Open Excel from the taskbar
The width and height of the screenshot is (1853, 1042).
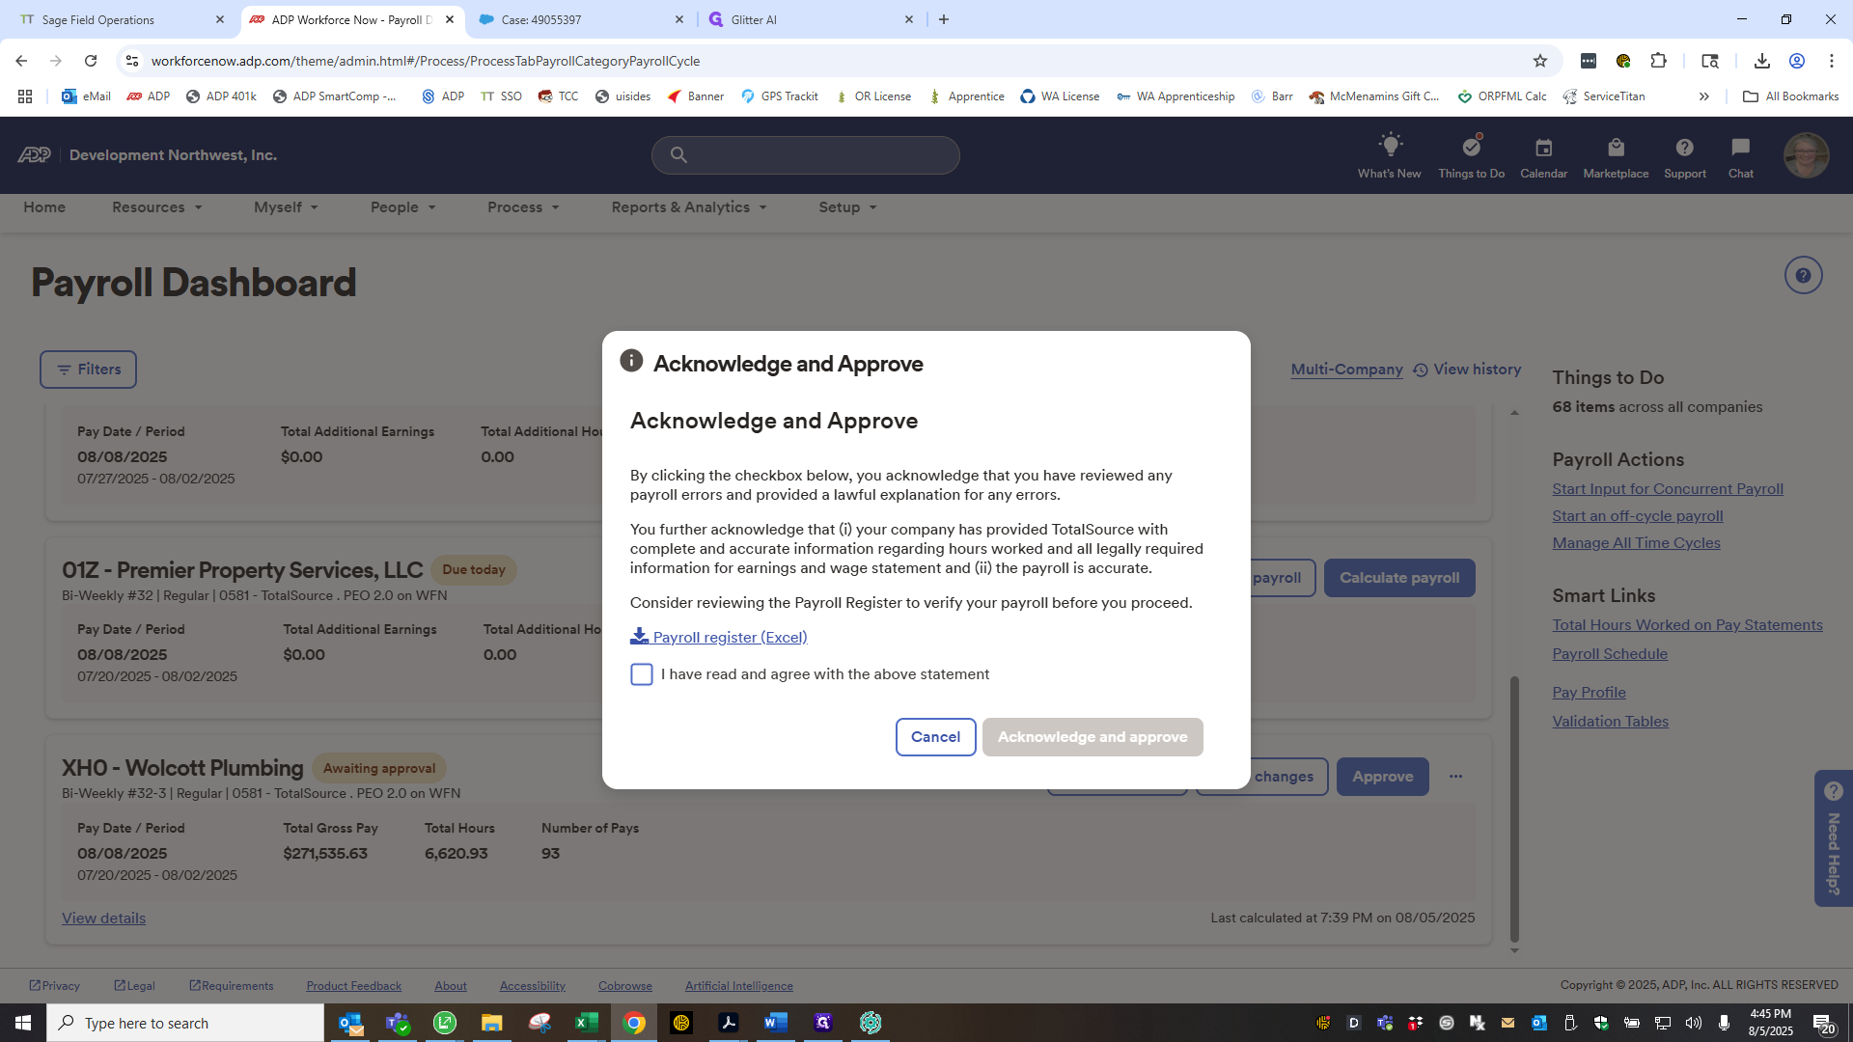click(586, 1023)
